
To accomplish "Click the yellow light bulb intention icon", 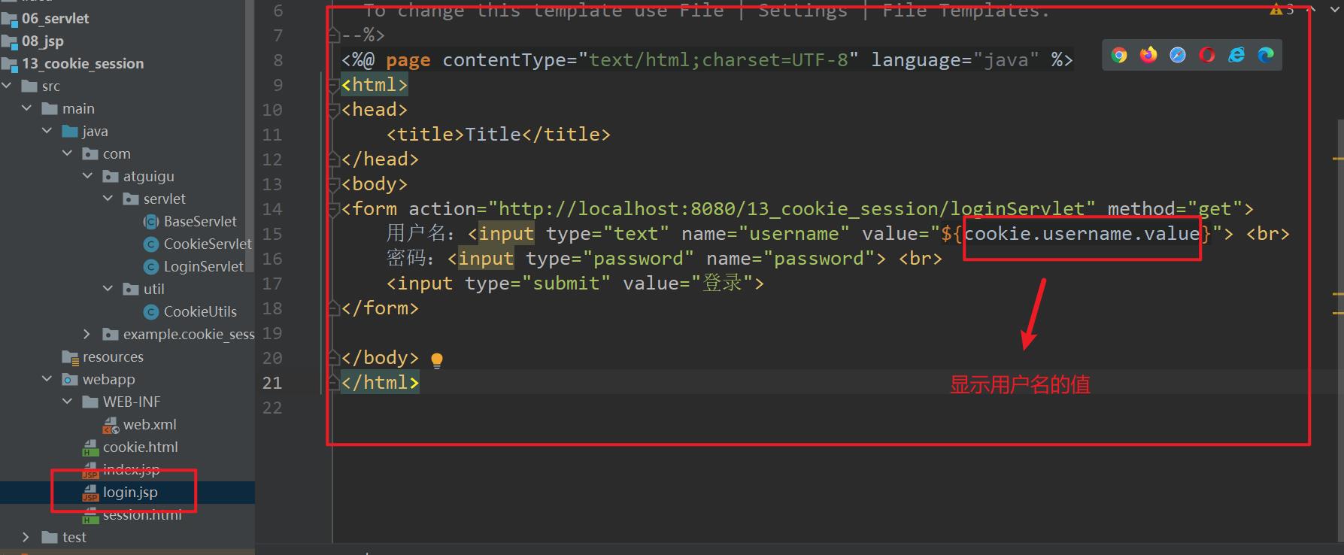I will click(437, 360).
